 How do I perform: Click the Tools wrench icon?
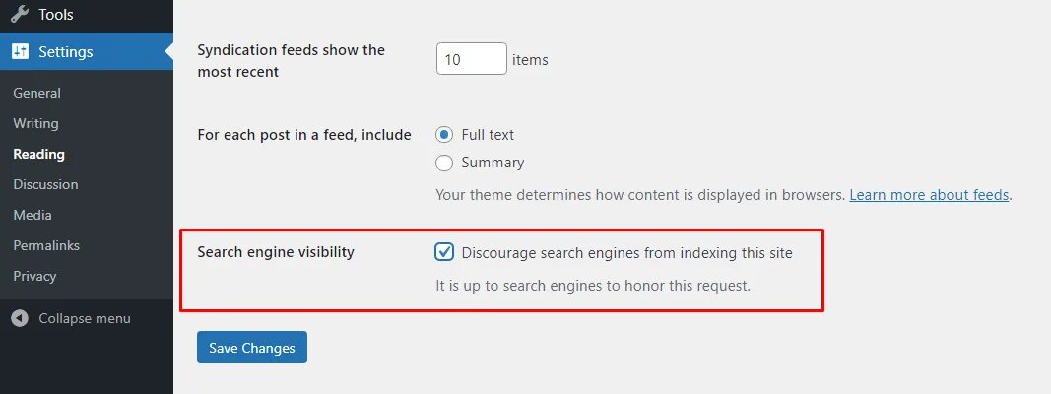coord(20,15)
